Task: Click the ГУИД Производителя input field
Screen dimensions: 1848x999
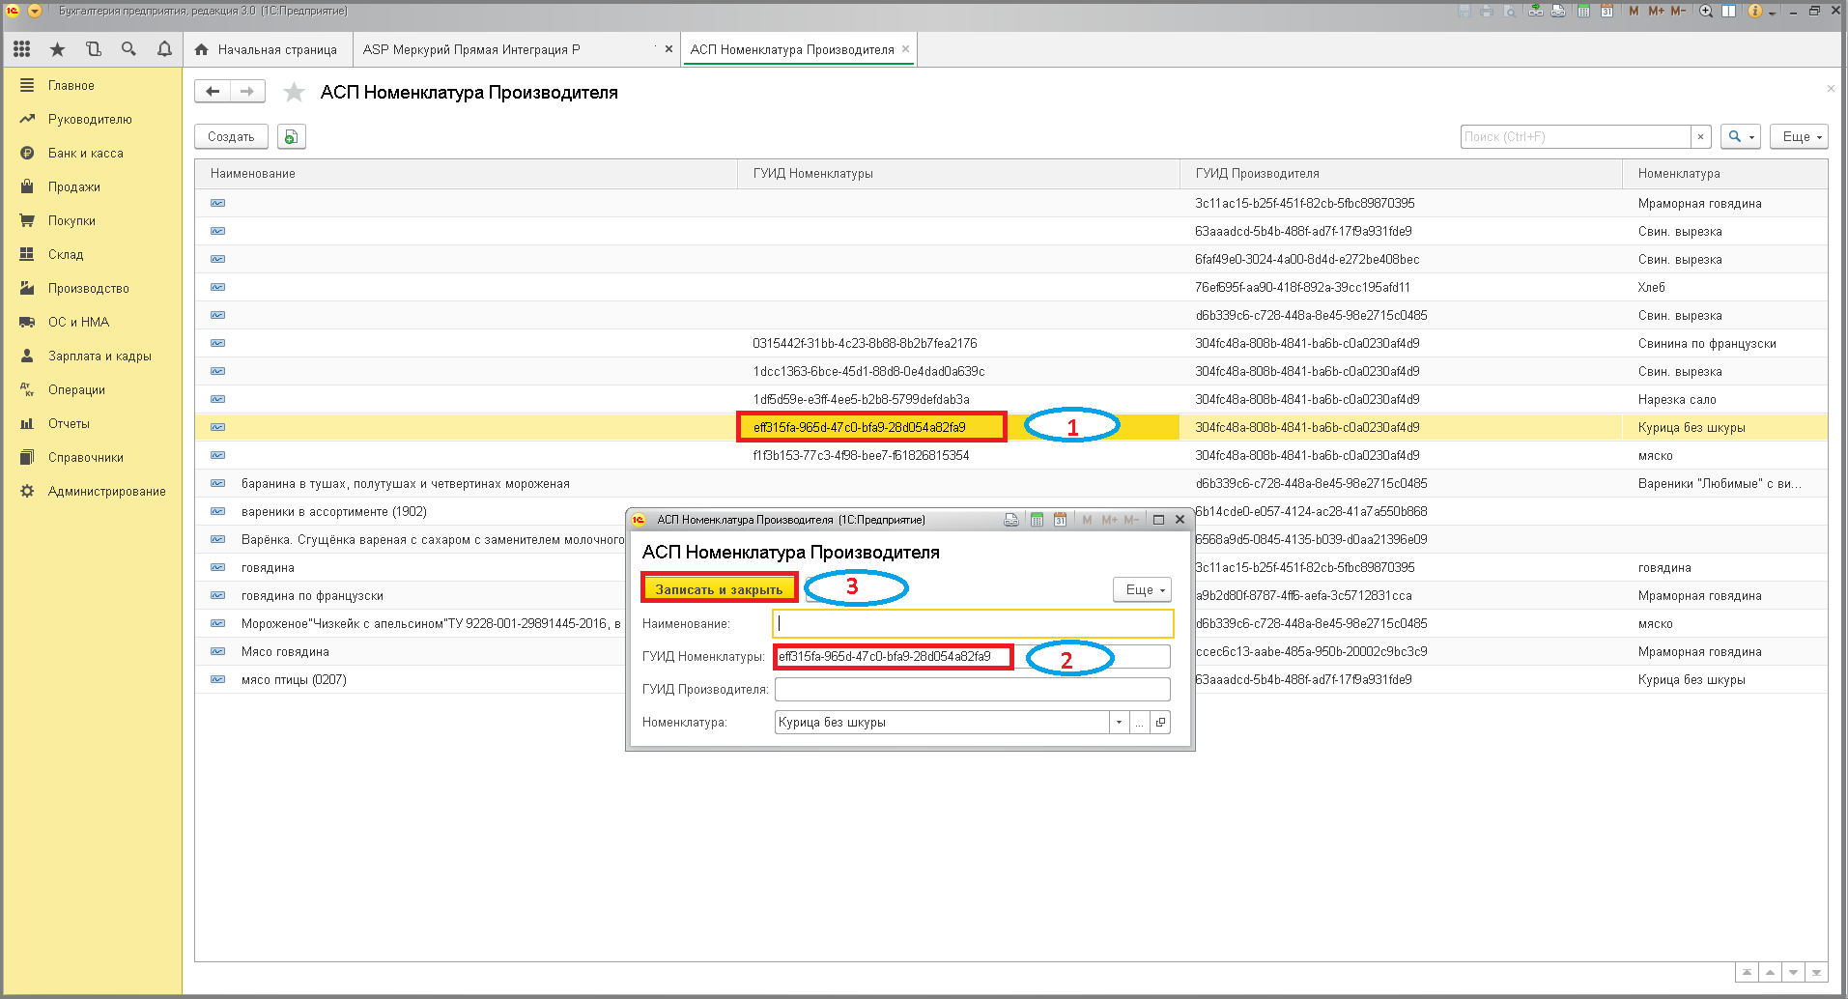Action: pyautogui.click(x=972, y=689)
